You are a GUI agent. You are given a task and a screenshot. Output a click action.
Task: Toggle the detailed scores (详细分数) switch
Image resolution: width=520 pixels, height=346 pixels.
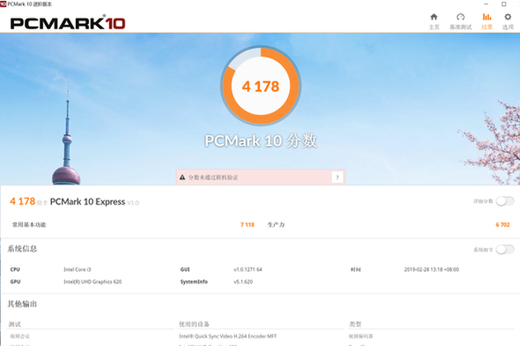[505, 201]
